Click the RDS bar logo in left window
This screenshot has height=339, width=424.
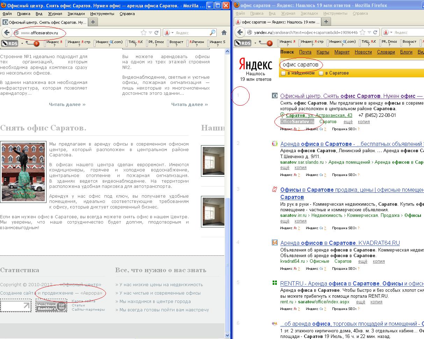[x=10, y=43]
